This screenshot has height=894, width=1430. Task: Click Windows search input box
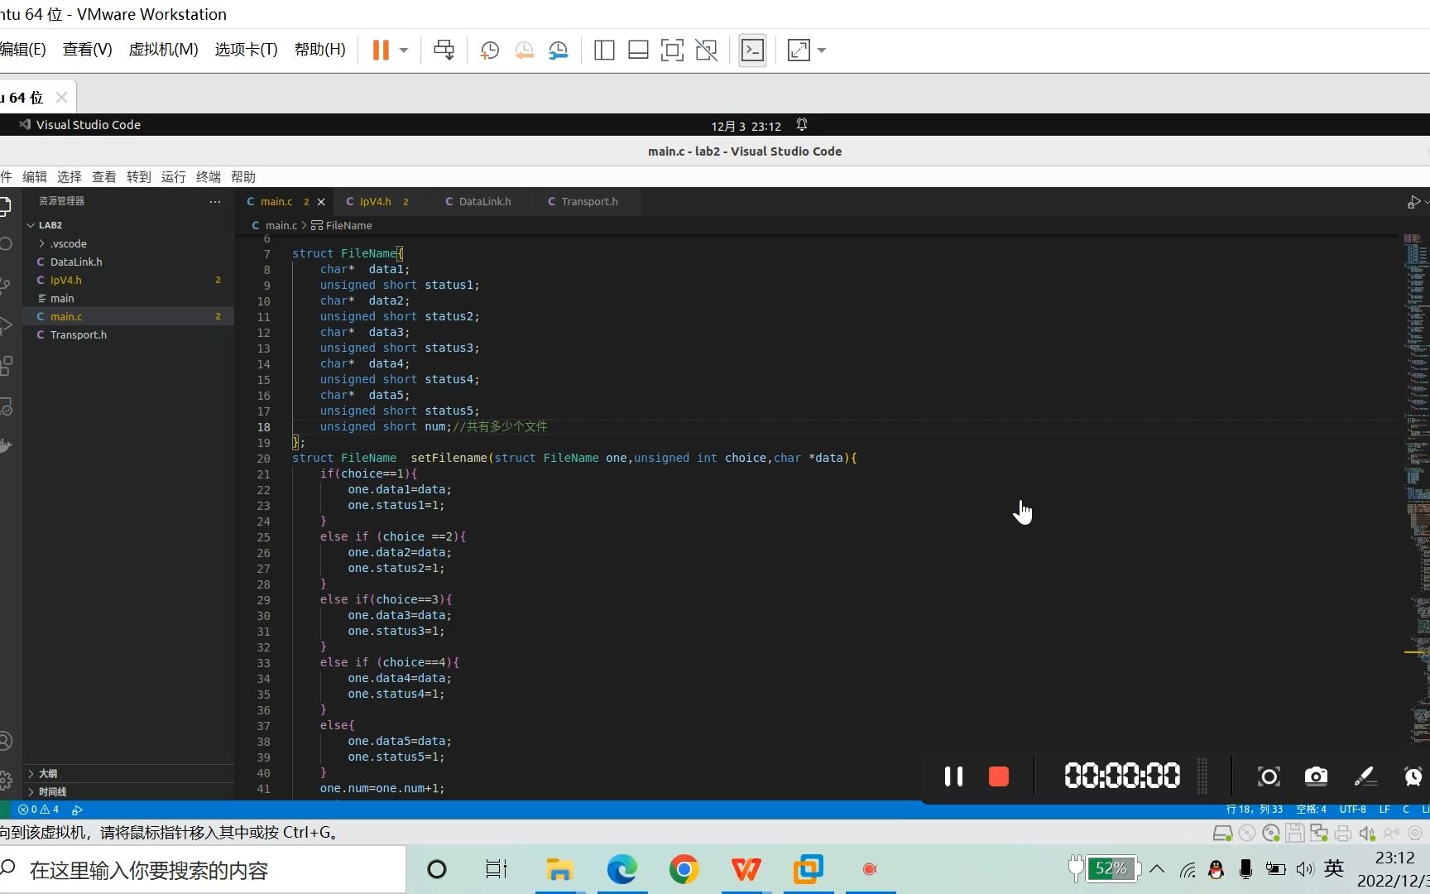tap(203, 870)
